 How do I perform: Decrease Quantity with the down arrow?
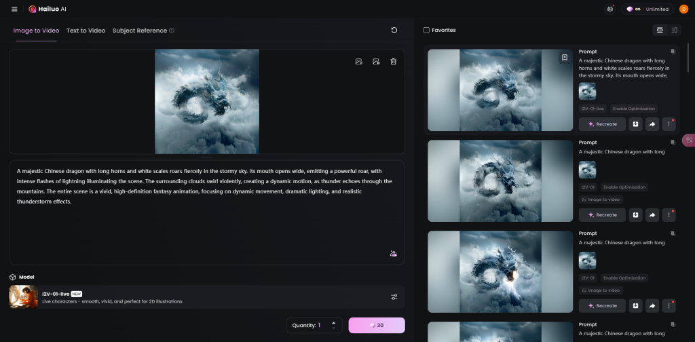pyautogui.click(x=334, y=328)
